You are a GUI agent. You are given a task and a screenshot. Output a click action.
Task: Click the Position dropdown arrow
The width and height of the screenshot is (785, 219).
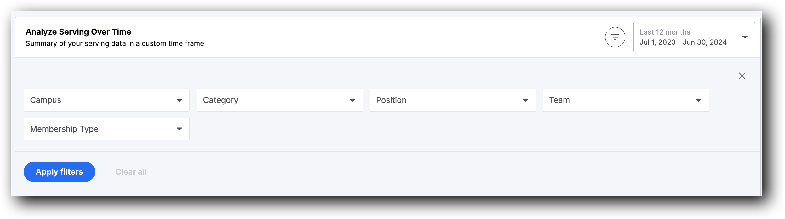[x=525, y=100]
